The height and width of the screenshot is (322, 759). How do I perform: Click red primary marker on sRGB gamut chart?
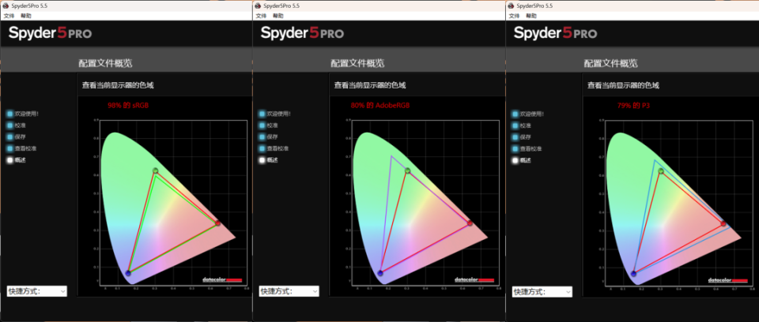point(218,223)
